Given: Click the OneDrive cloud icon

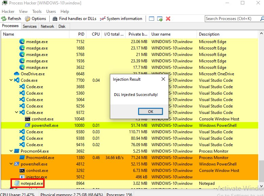Looking at the screenshot, I should pos(17,74).
